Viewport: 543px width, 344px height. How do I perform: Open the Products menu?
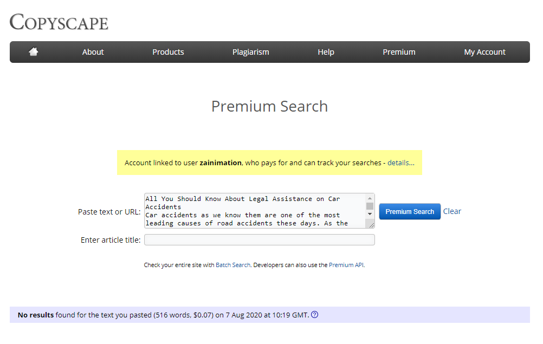coord(168,52)
